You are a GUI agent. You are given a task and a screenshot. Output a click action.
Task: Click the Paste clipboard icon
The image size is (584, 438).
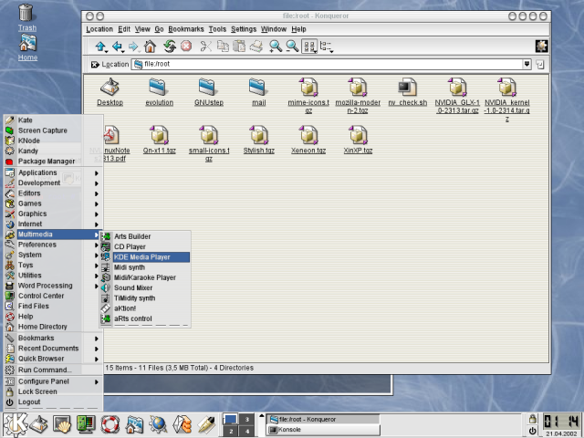[239, 47]
